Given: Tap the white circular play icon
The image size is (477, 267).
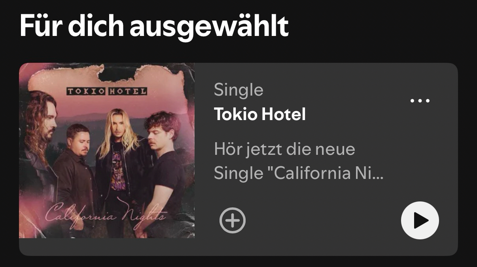Looking at the screenshot, I should [420, 220].
